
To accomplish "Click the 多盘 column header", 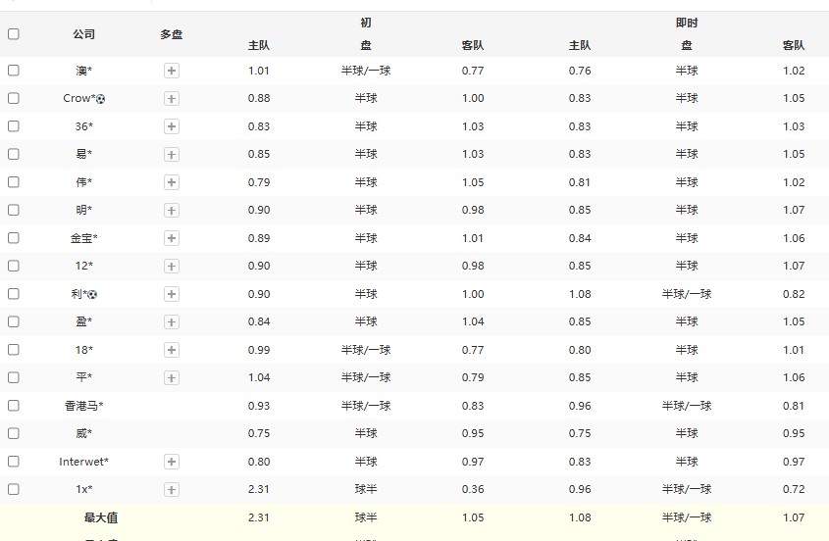I will [x=172, y=34].
